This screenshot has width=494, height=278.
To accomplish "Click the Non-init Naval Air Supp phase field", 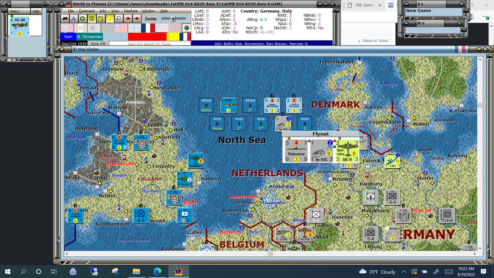I will pos(150,44).
